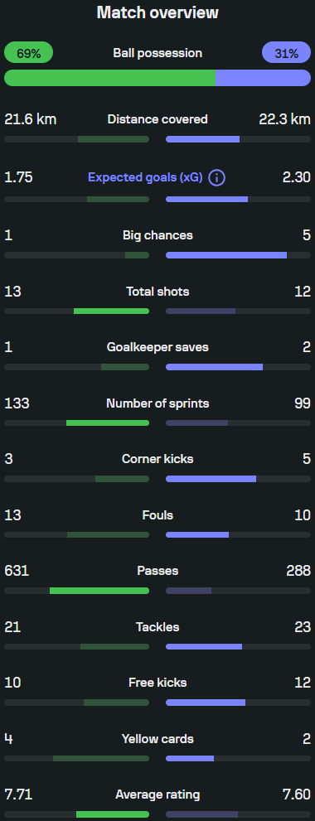The height and width of the screenshot is (821, 315).
Task: Click the Average rating label
Action: [x=157, y=794]
